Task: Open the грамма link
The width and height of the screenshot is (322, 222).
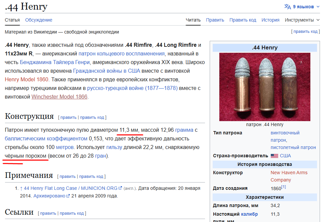Action: pos(184,130)
